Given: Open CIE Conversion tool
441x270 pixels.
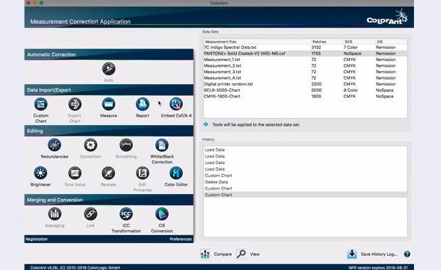Looking at the screenshot, I should [x=162, y=214].
